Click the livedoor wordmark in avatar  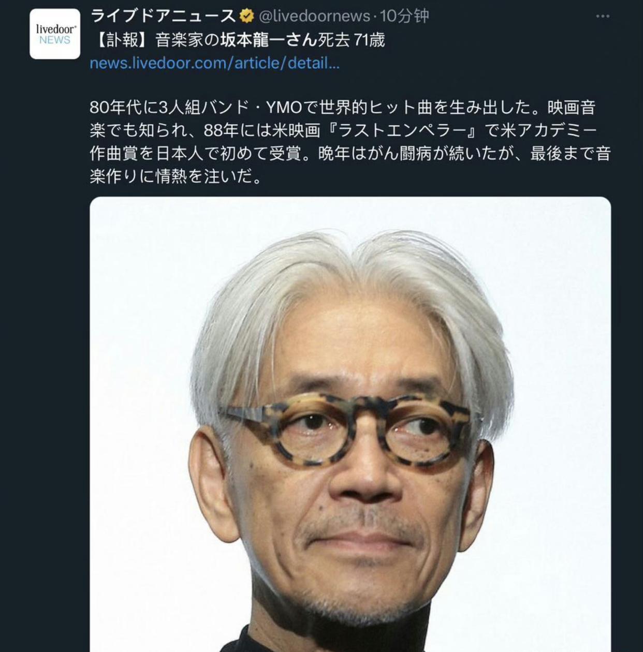click(56, 29)
